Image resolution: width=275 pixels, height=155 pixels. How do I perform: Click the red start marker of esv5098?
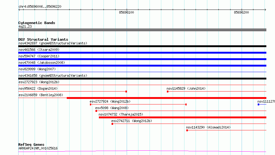coord(96,111)
